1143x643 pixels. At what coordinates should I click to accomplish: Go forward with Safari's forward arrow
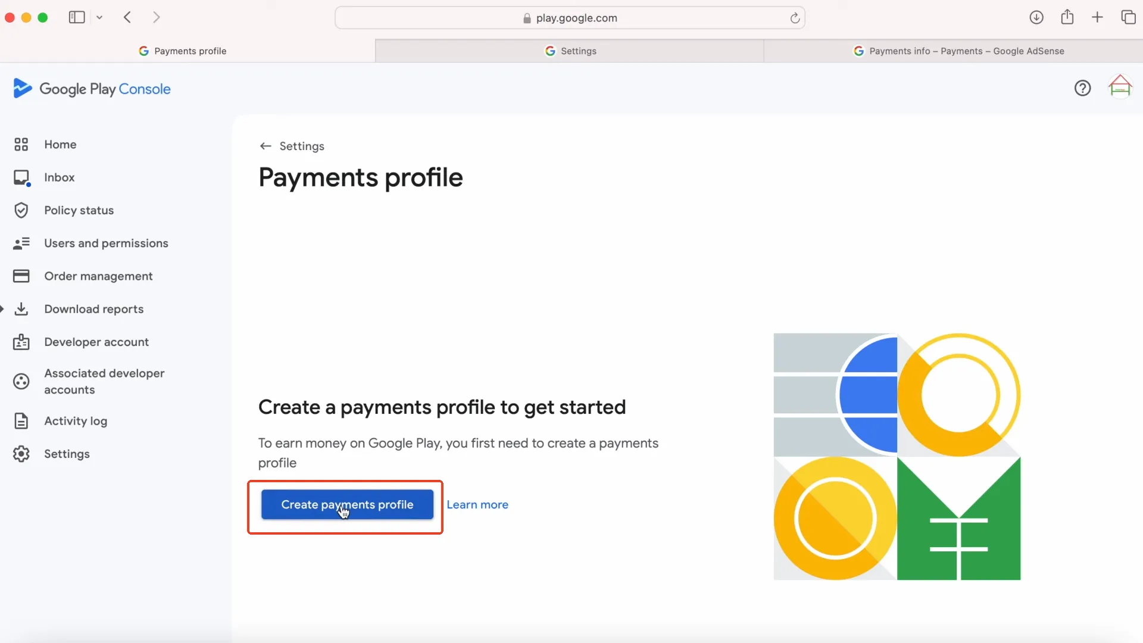[156, 17]
